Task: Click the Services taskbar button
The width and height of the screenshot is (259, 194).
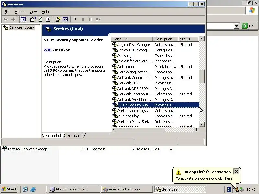Action: point(180,189)
